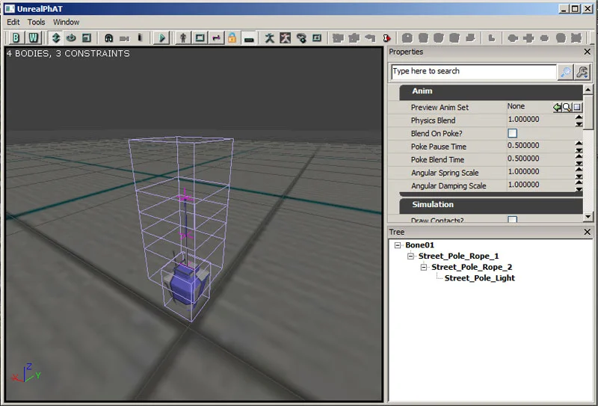
Task: Toggle snap magnet icon
Action: coord(108,38)
